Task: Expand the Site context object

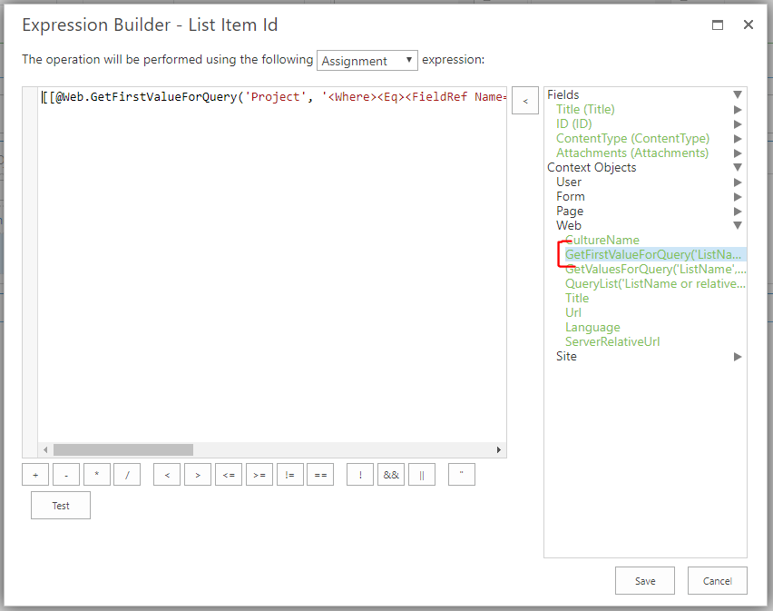Action: (x=738, y=357)
